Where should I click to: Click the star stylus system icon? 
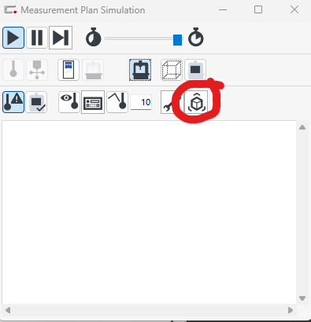coord(37,70)
